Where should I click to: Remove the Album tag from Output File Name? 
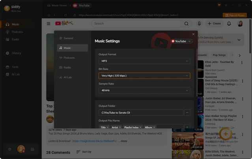pyautogui.click(x=154, y=127)
